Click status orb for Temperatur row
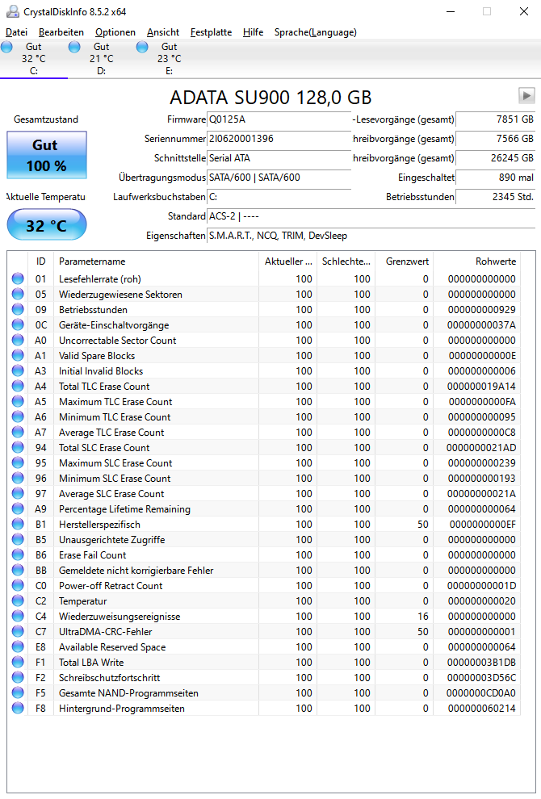The image size is (541, 799). tap(18, 600)
